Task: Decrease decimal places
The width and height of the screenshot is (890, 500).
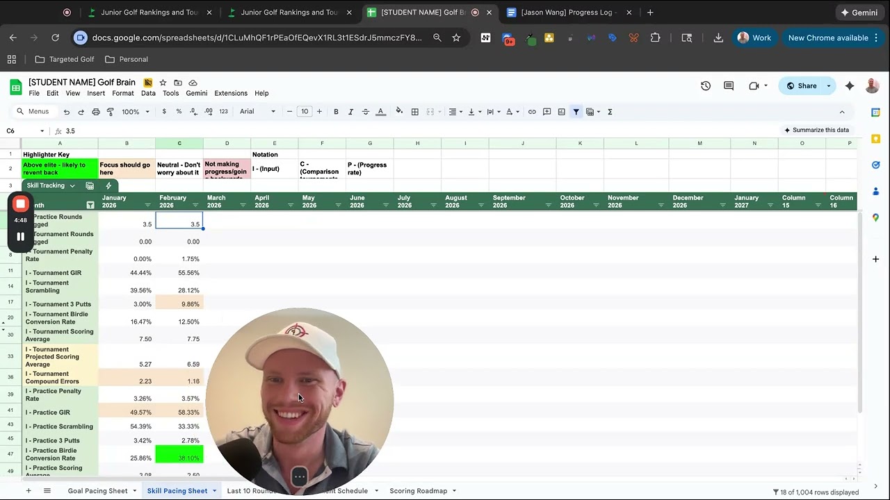Action: (193, 112)
